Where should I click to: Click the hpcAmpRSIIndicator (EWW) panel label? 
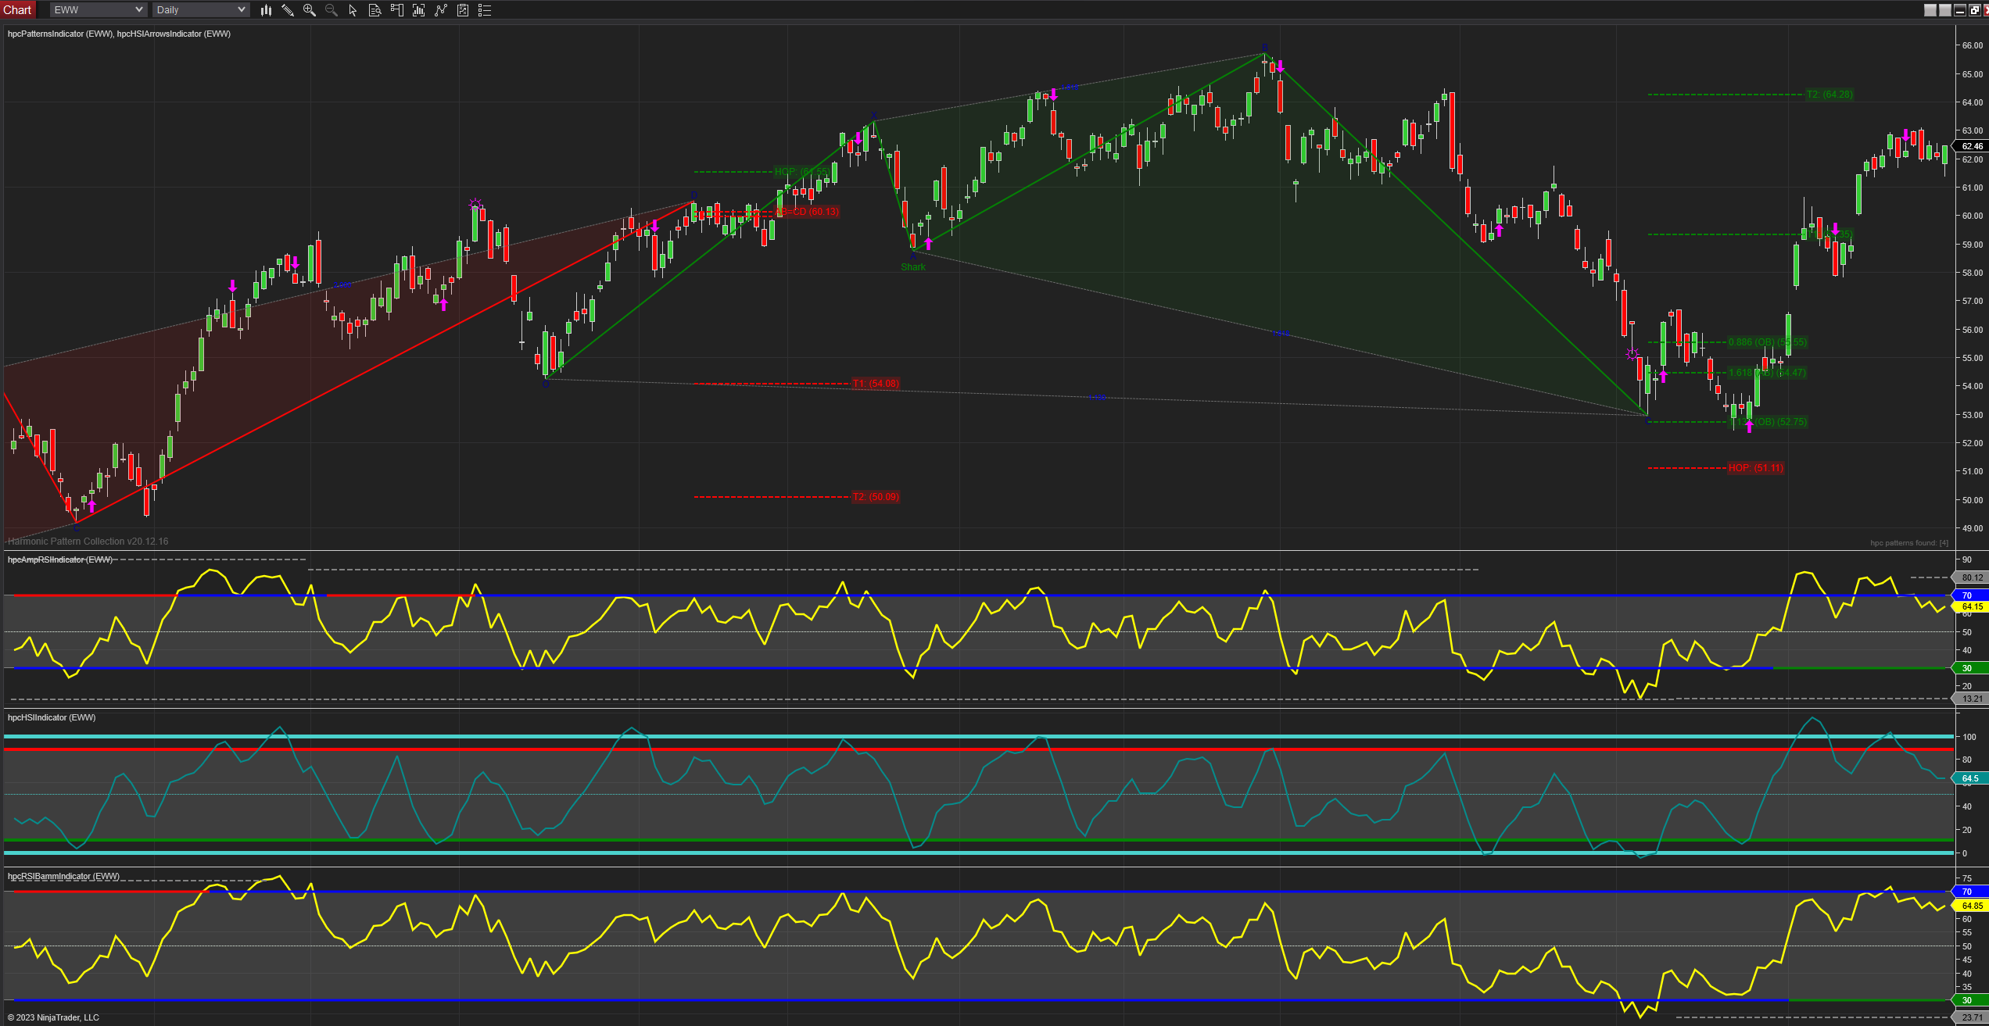tap(59, 559)
